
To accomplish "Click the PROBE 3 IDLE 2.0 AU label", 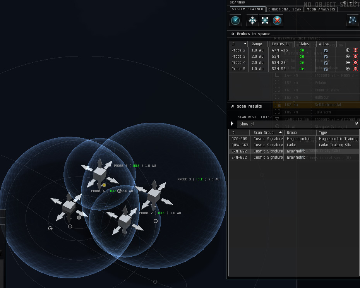I will pos(198,179).
